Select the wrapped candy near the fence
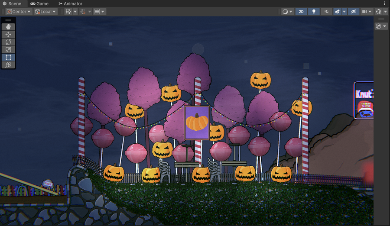390x226 pixels. tap(48, 184)
